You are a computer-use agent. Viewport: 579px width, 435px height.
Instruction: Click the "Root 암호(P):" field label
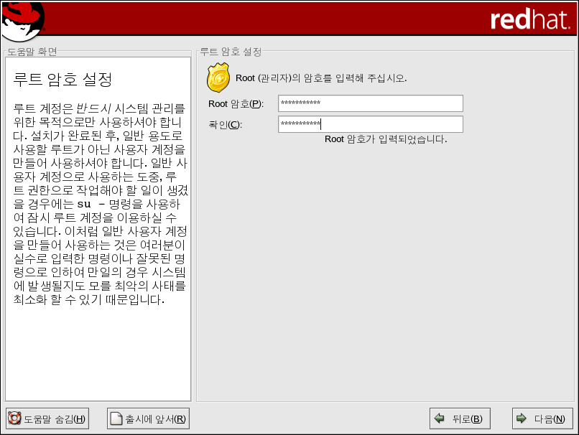(236, 104)
